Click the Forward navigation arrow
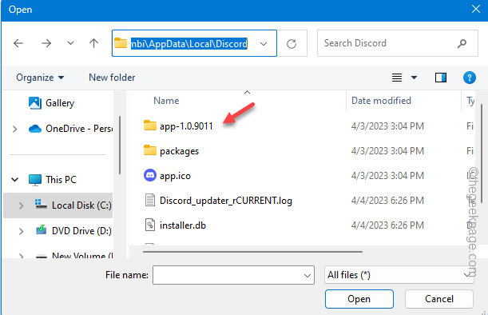The height and width of the screenshot is (315, 488). click(46, 43)
